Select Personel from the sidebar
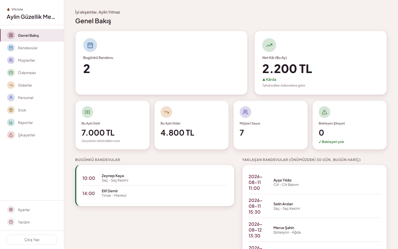 (x=32, y=98)
